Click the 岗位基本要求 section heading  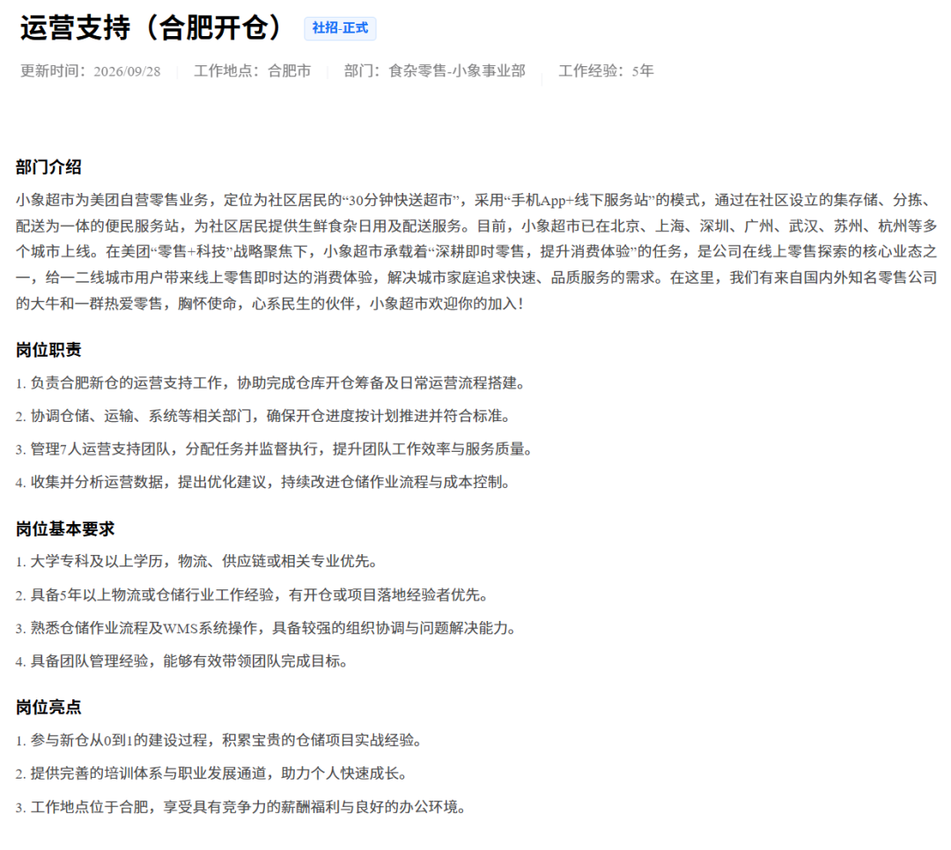click(65, 529)
